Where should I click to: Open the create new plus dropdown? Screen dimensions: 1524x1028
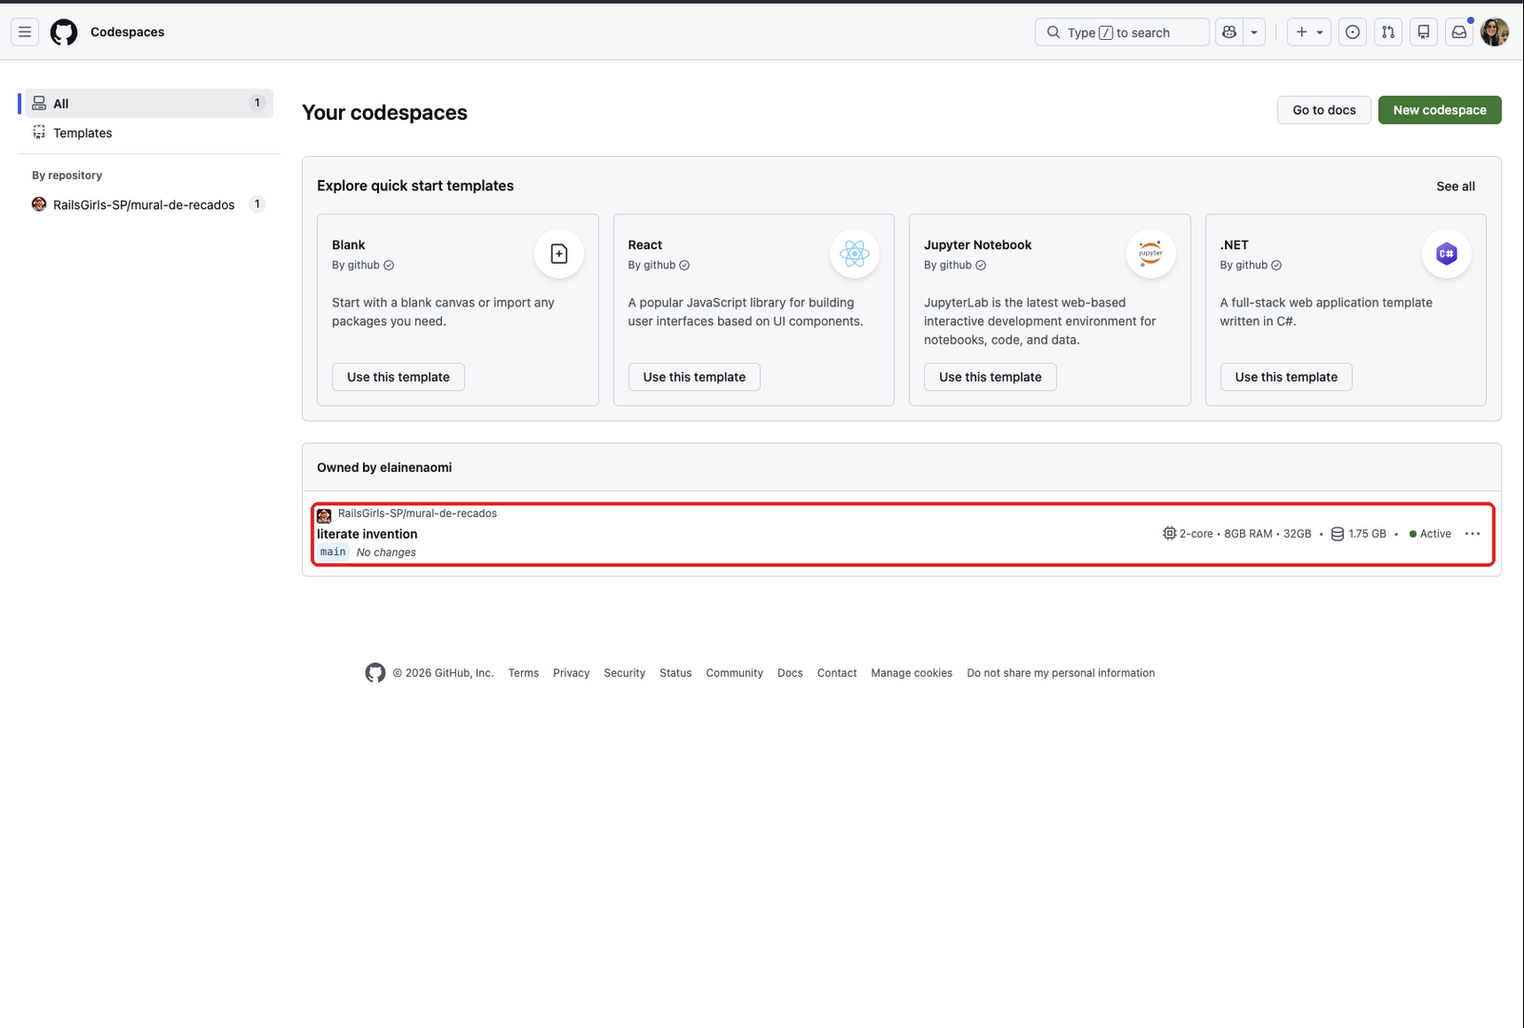pyautogui.click(x=1309, y=32)
